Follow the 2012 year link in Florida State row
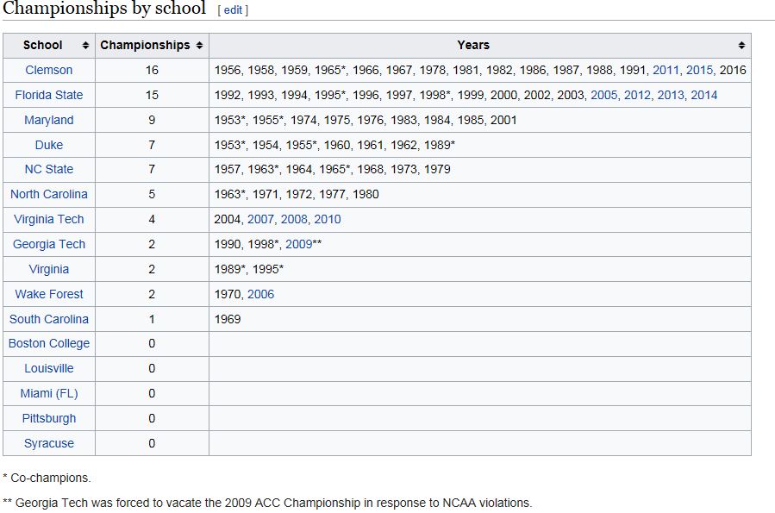 pos(637,95)
